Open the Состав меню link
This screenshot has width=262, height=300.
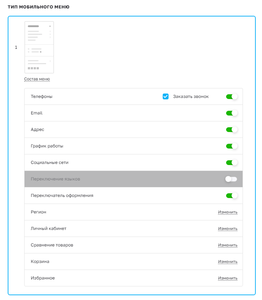[37, 79]
